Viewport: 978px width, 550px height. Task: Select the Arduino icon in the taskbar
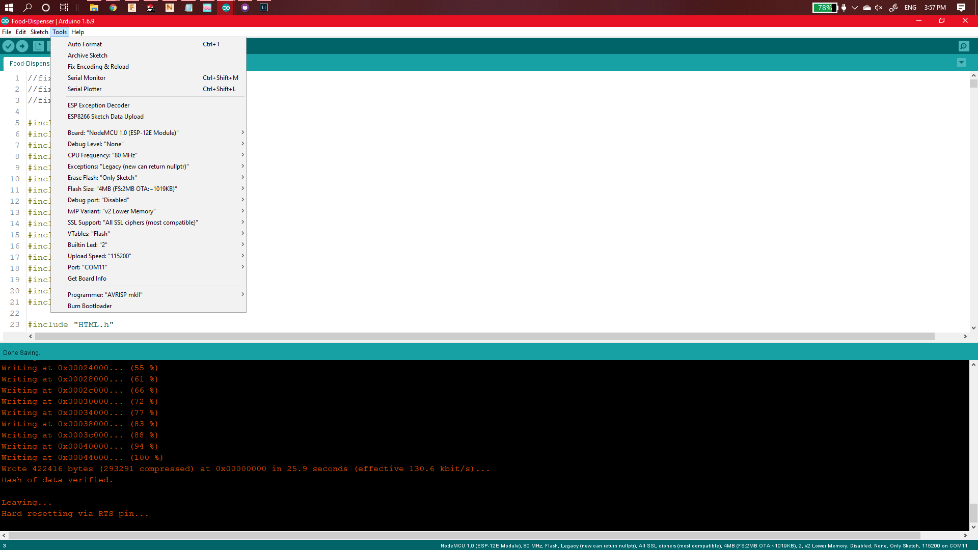(226, 8)
